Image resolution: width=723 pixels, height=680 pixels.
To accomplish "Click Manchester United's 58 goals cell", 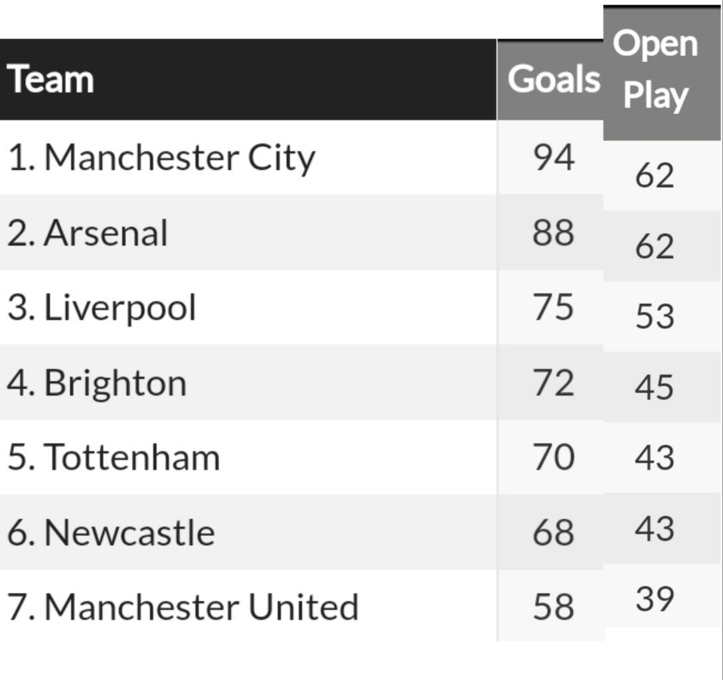I will [553, 607].
